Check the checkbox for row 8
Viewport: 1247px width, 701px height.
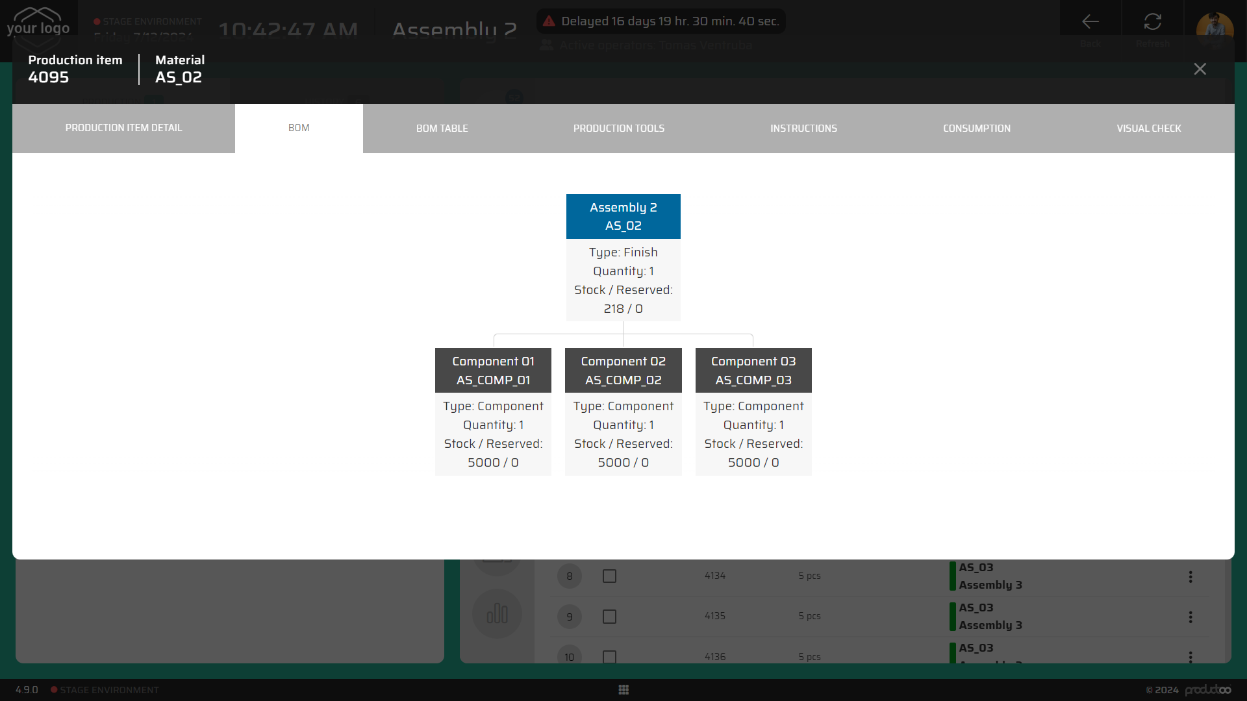click(609, 576)
